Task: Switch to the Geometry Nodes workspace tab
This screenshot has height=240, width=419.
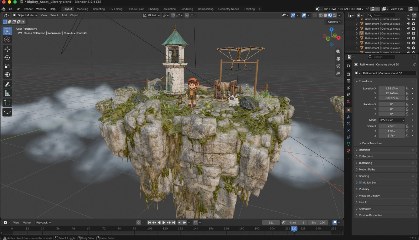Action: coord(228,9)
